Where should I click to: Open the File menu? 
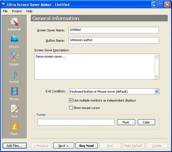[x=5, y=11]
